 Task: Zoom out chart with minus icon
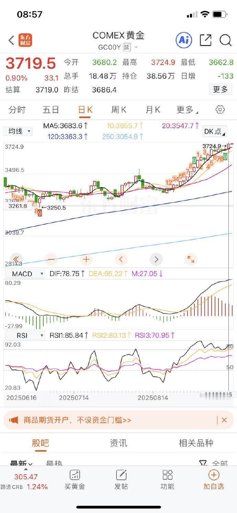pyautogui.click(x=51, y=259)
